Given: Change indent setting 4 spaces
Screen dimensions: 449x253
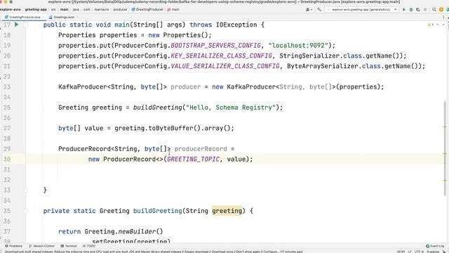Looking at the screenshot, I should click(x=433, y=252).
